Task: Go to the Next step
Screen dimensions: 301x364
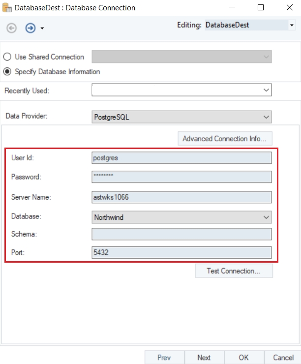Action: point(204,358)
